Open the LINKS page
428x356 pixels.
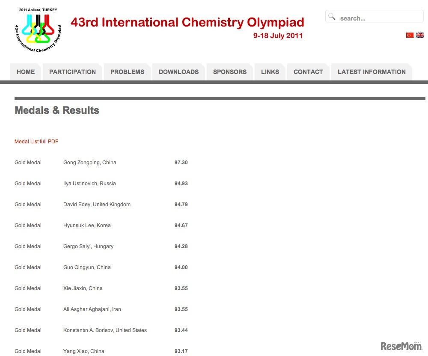[x=270, y=71]
